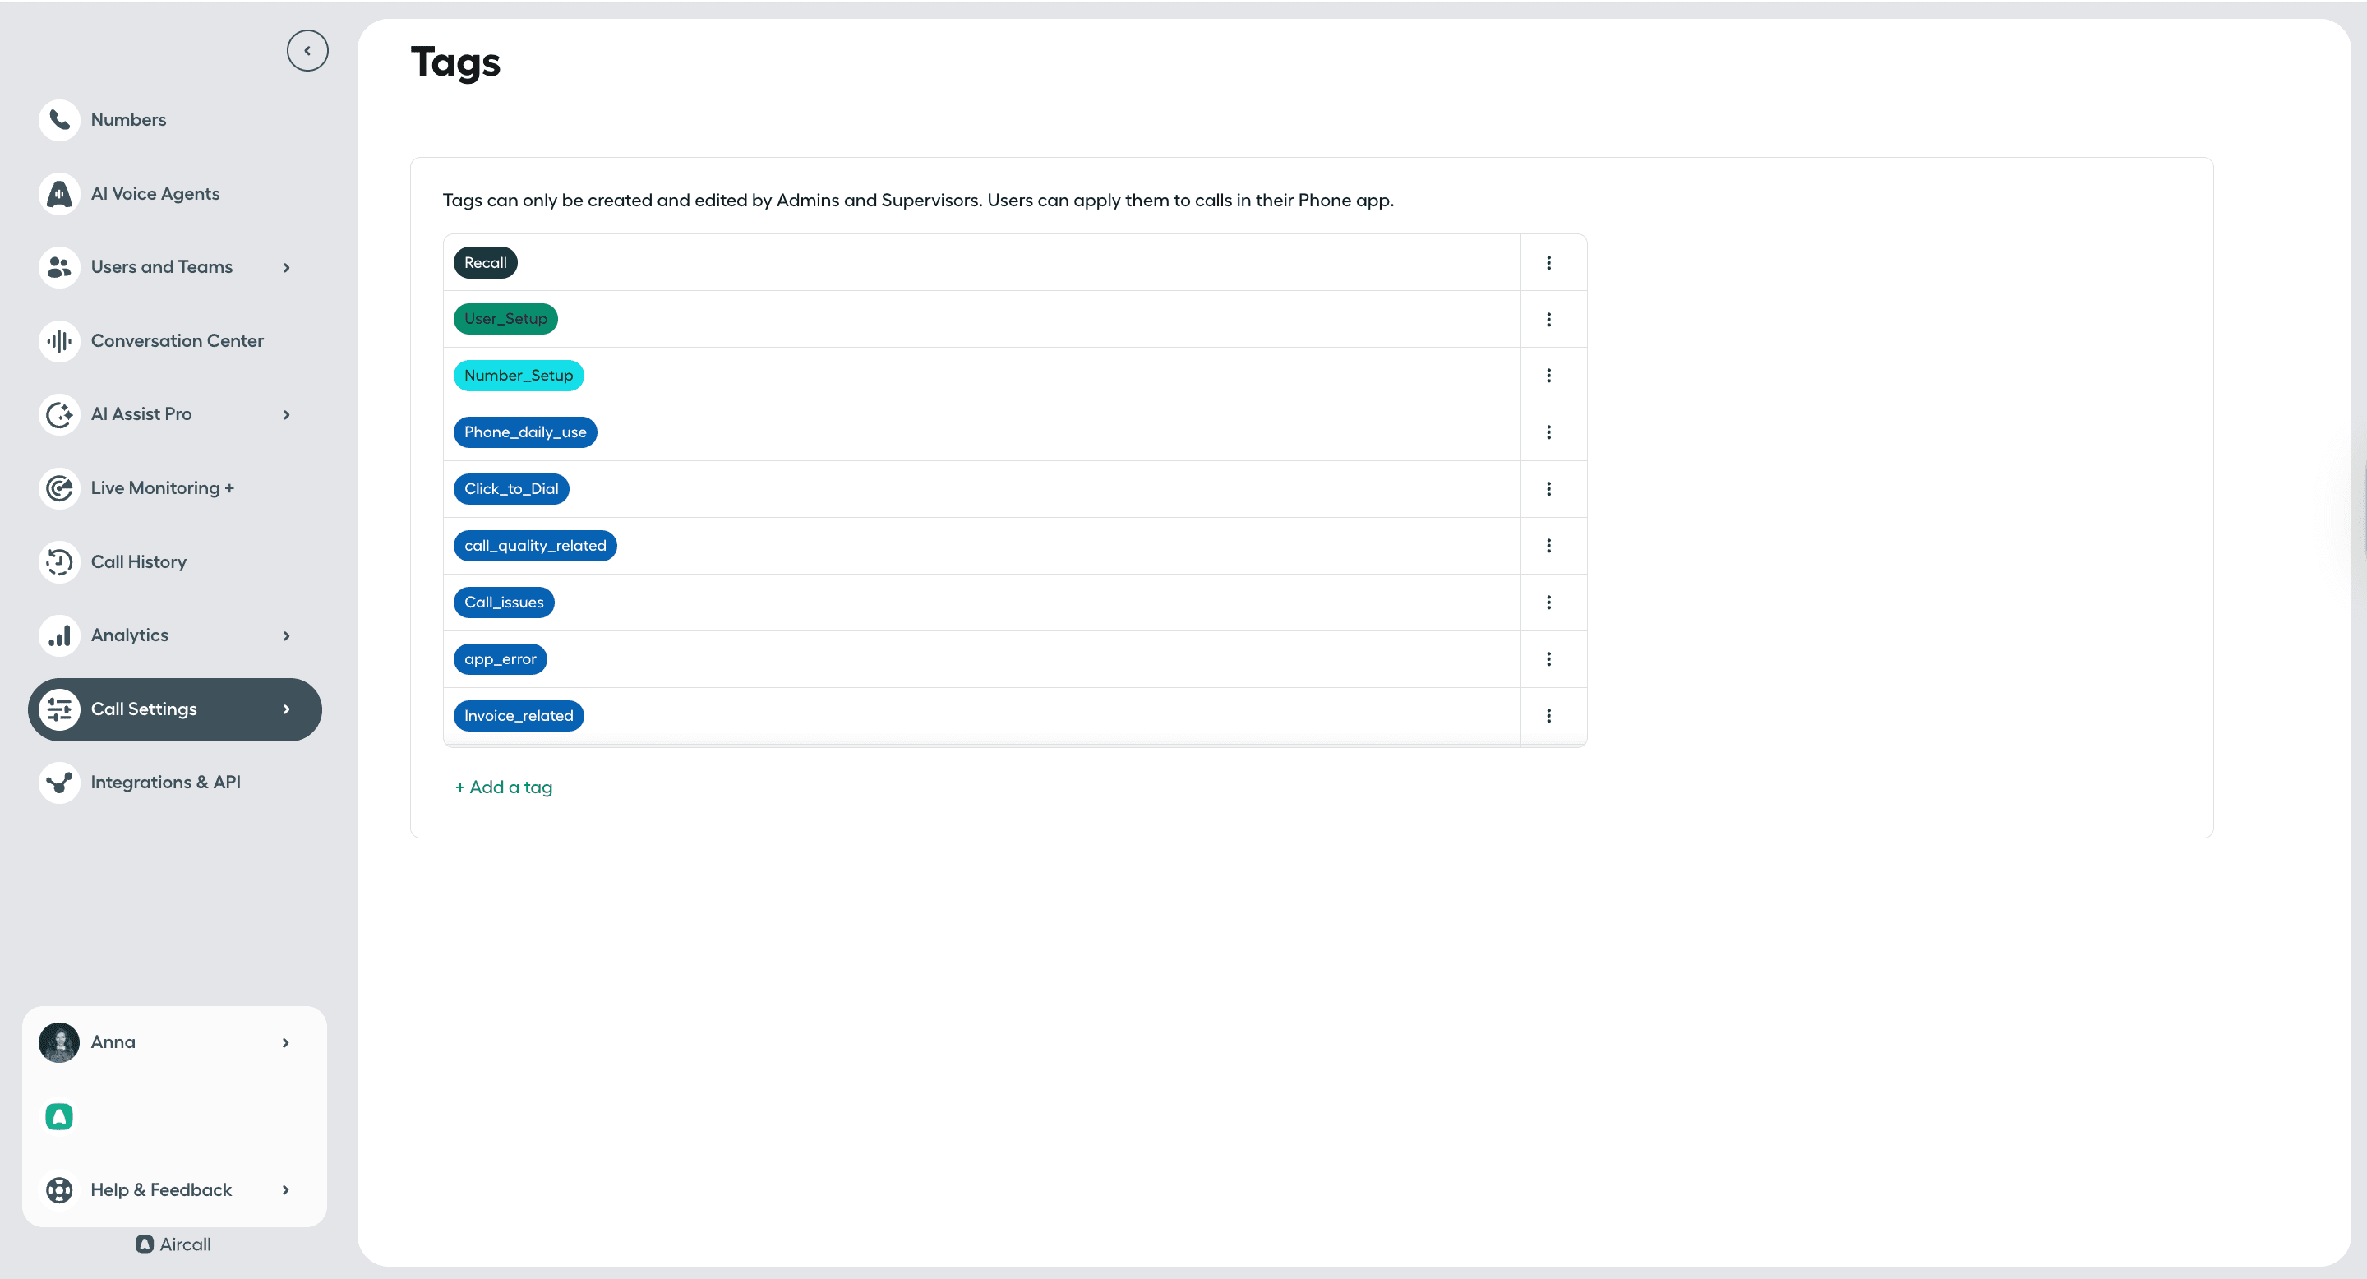
Task: Click the Add a tag link
Action: click(x=504, y=787)
